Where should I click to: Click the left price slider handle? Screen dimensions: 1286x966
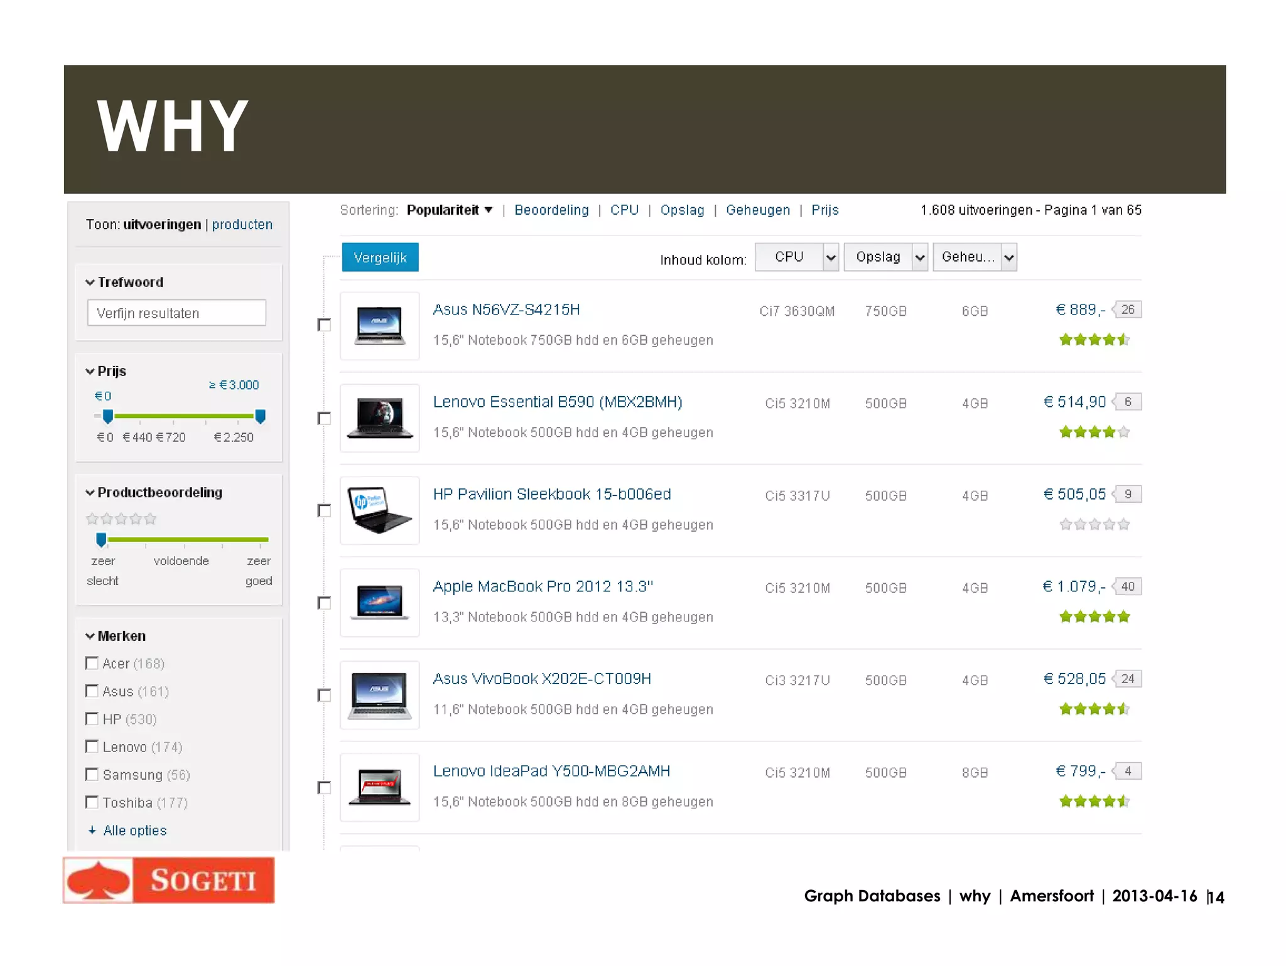108,416
